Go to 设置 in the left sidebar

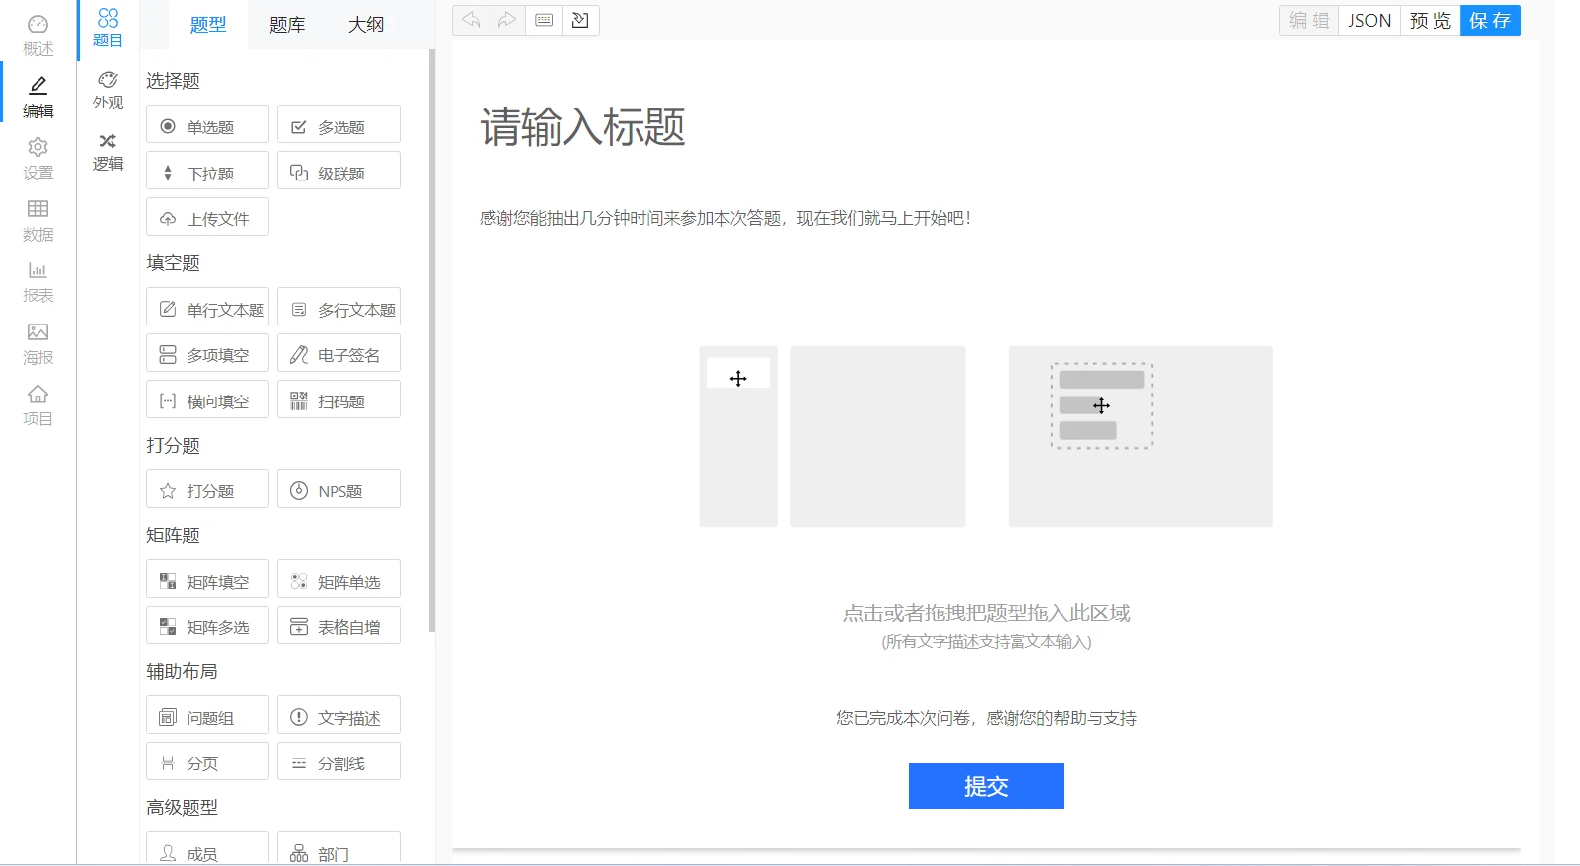(38, 158)
